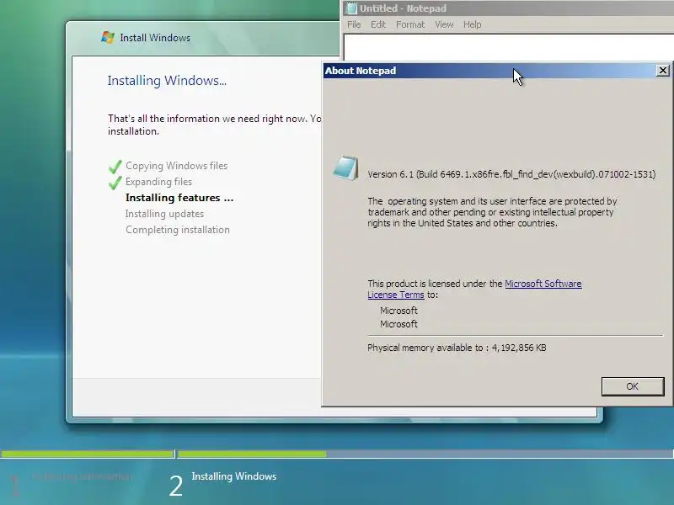The width and height of the screenshot is (674, 505).
Task: Click the Notepad text editing area
Action: pos(509,47)
